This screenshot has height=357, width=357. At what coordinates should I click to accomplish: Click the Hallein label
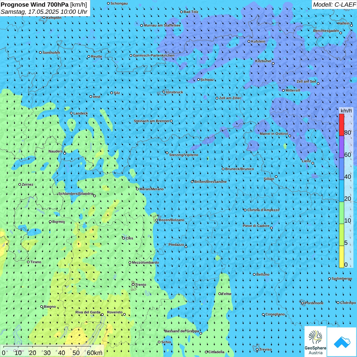(x=343, y=23)
